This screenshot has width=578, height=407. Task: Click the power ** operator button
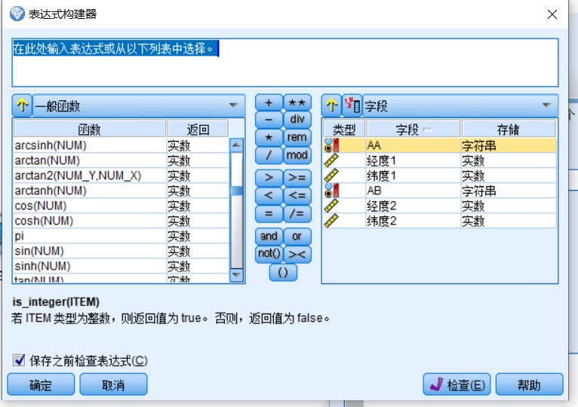click(x=297, y=103)
